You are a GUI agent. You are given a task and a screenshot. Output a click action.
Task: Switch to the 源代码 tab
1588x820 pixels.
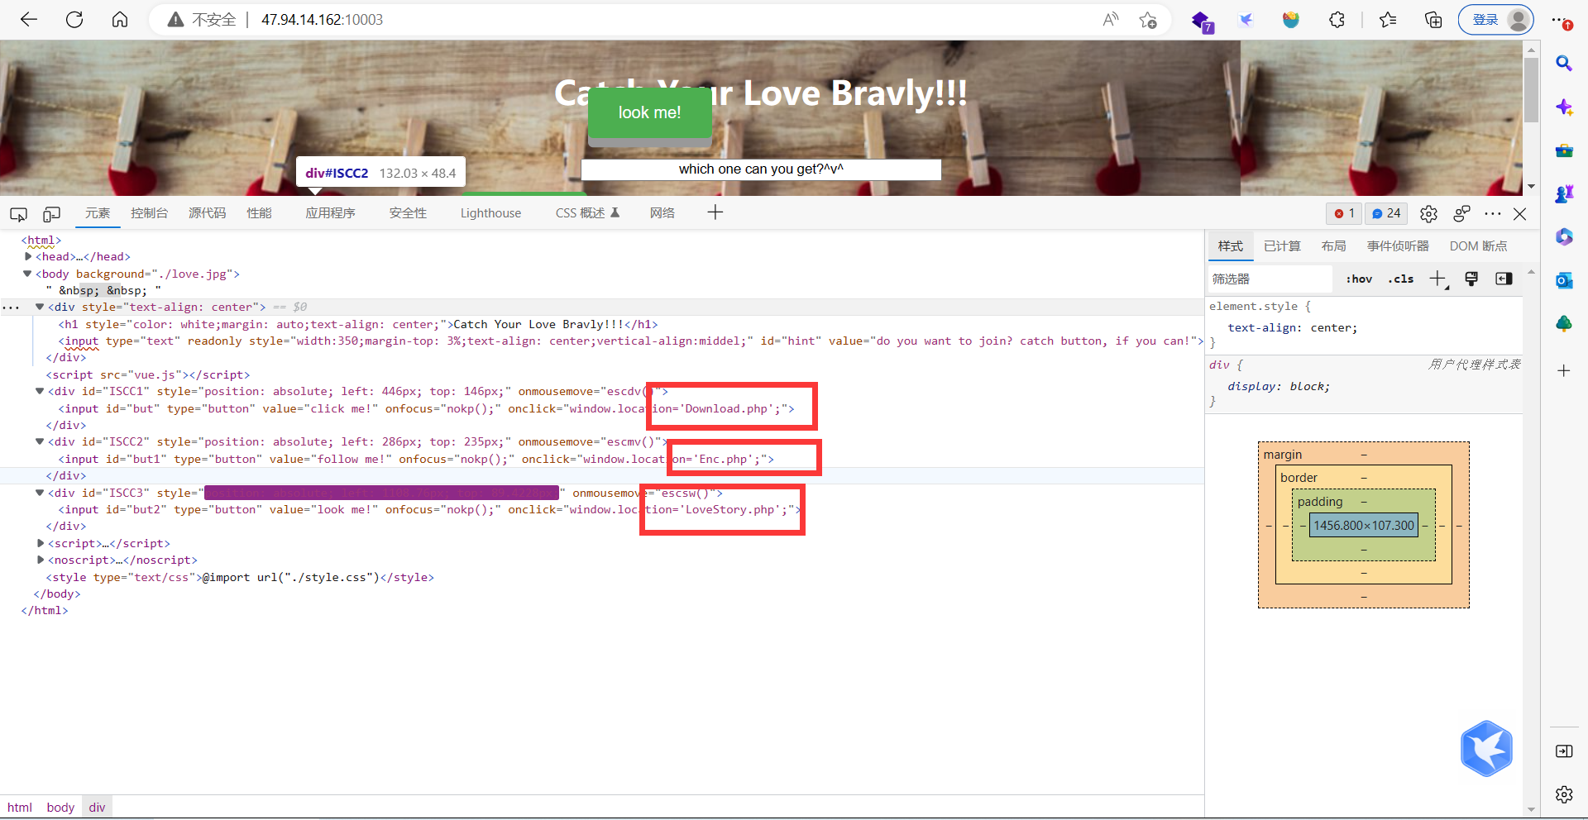[208, 213]
